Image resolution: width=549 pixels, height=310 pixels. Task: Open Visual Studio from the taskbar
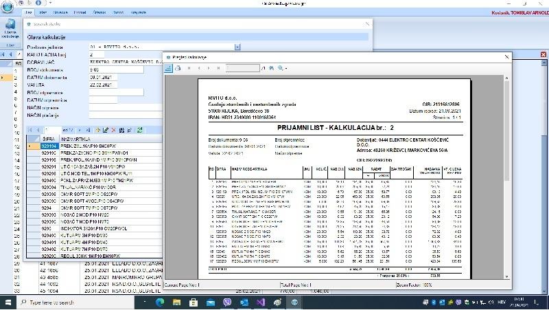click(260, 302)
